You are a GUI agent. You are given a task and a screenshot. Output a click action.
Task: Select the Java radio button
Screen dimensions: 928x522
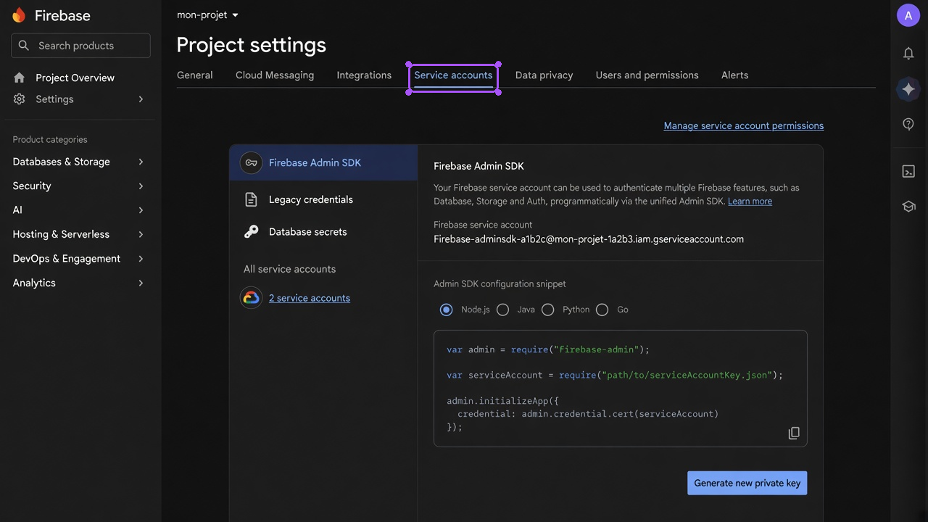502,310
